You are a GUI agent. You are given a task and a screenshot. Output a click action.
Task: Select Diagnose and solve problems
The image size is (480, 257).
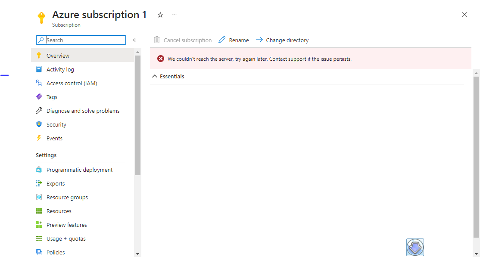click(83, 110)
